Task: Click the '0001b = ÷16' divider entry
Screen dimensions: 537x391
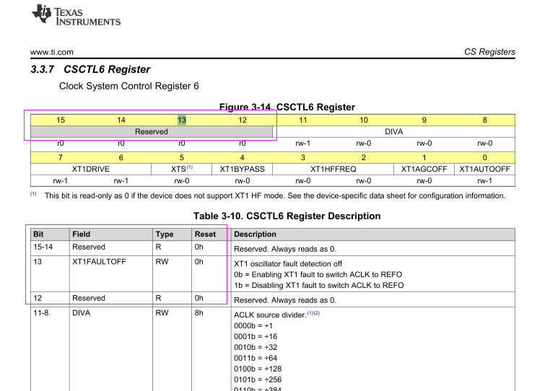Action: (x=256, y=337)
